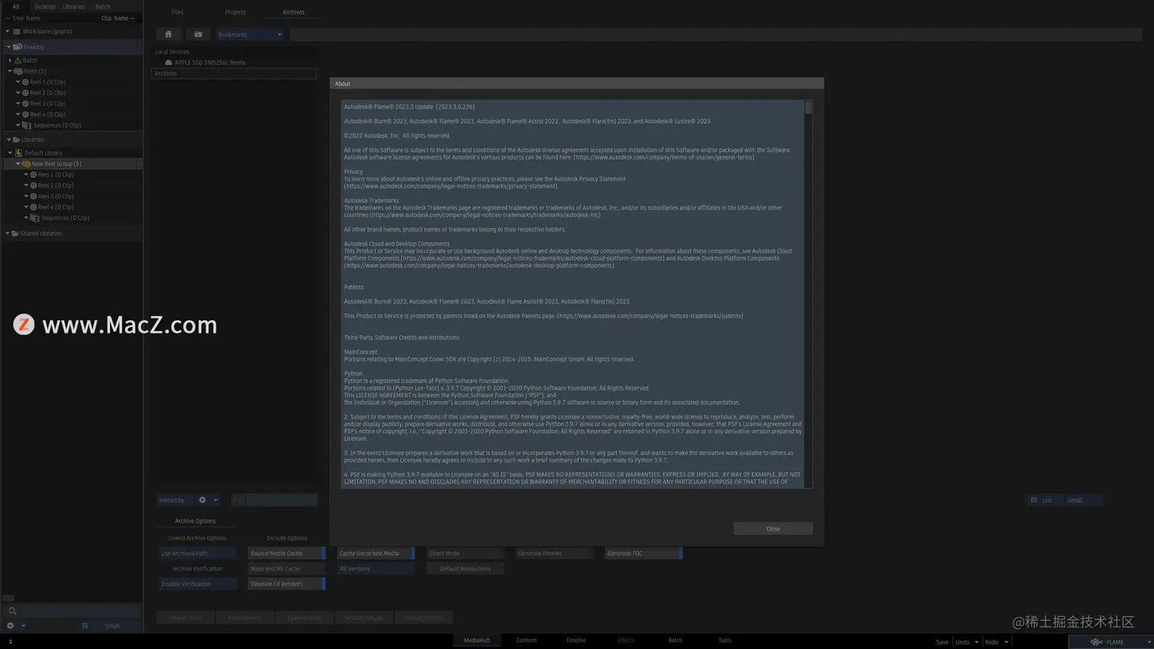Open the All Versions dropdown
The height and width of the screenshot is (649, 1154).
click(x=376, y=569)
